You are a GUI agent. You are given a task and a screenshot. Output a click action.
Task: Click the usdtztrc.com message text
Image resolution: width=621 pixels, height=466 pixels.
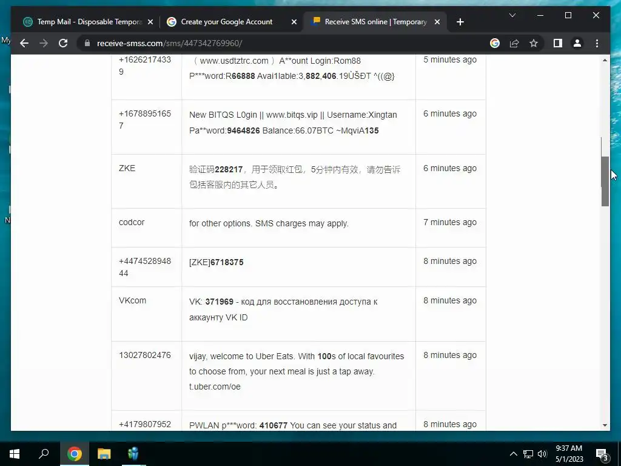[292, 68]
